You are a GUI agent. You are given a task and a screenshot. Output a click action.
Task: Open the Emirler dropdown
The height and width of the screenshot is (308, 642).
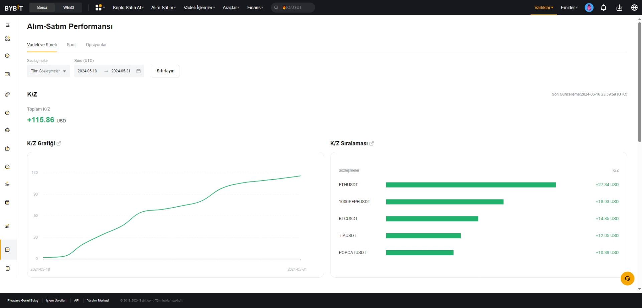[569, 7]
